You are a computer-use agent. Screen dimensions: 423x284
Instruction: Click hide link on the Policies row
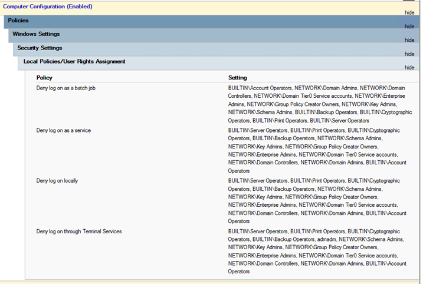(x=409, y=27)
